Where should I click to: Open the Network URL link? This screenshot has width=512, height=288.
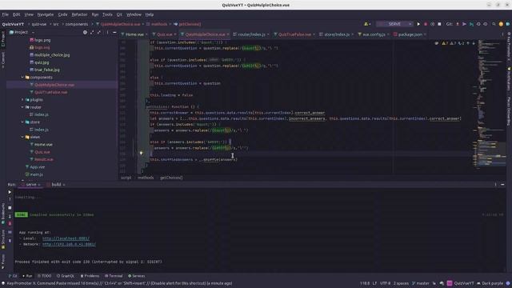69,244
